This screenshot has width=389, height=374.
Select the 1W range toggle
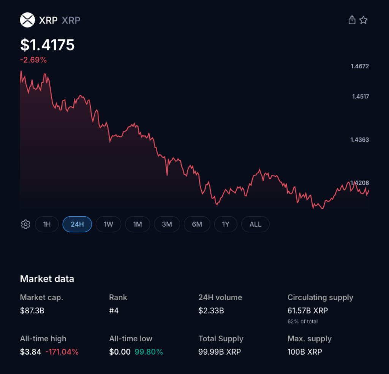click(108, 224)
